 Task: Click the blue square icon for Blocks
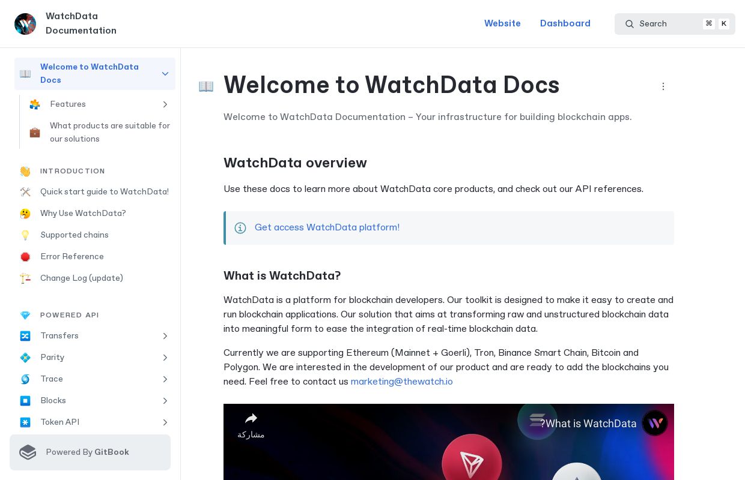(x=25, y=401)
